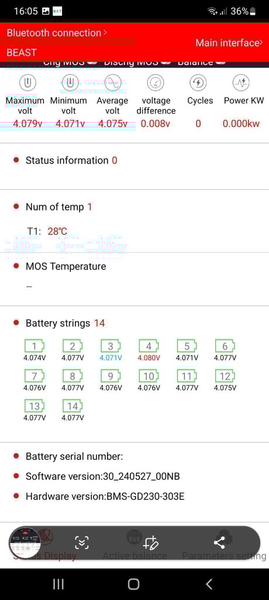The width and height of the screenshot is (269, 600).
Task: Tap the recent apps button
Action: point(58,584)
